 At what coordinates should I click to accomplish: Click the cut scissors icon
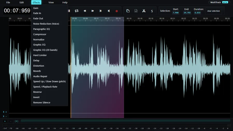144,11
